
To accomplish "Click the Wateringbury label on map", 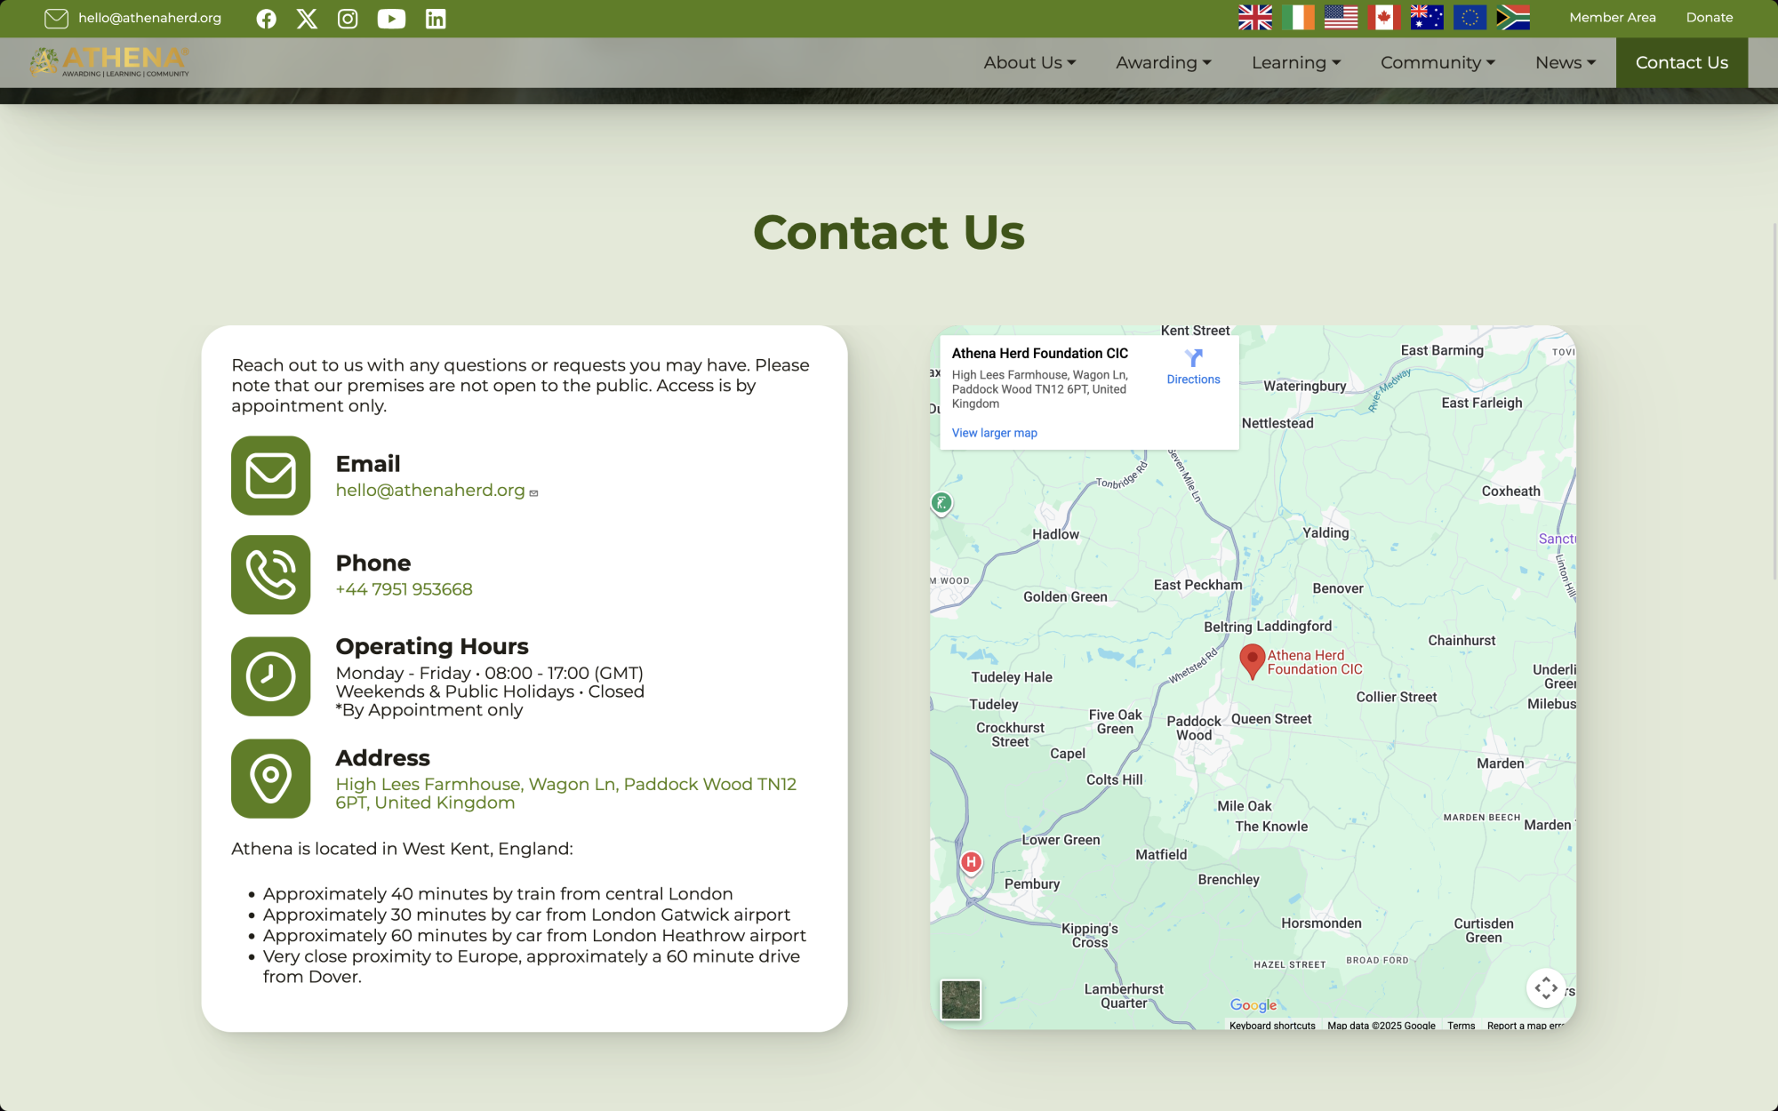I will click(1304, 387).
